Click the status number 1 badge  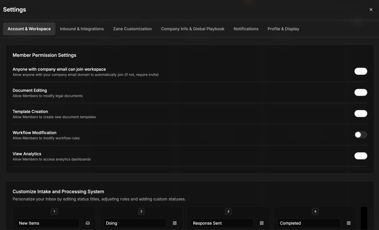(54, 211)
